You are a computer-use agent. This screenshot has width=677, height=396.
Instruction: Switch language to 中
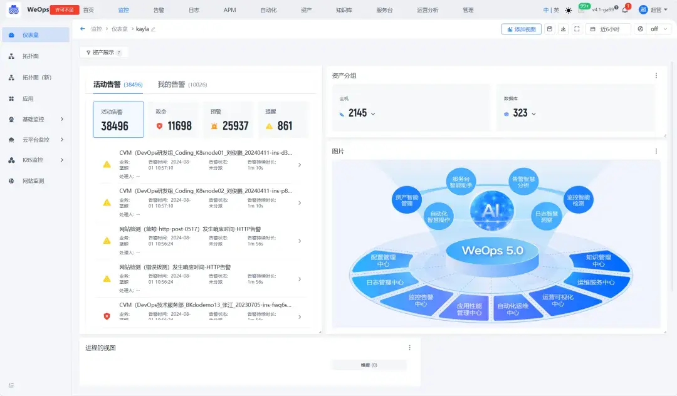coord(546,10)
